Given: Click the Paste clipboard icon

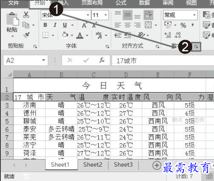Looking at the screenshot, I should (x=13, y=19).
